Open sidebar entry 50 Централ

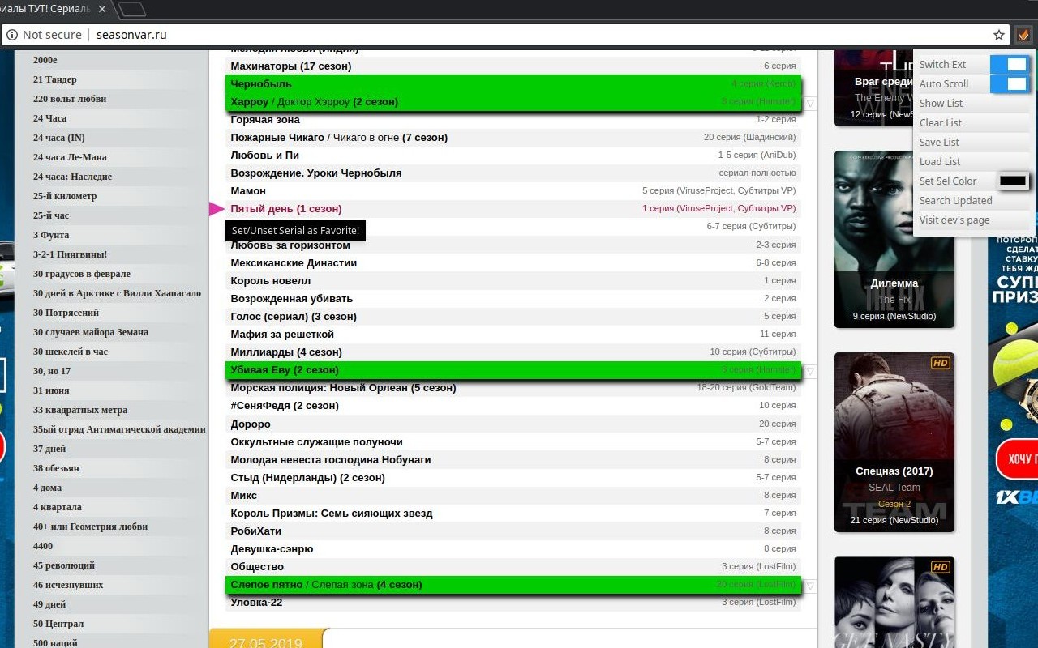click(58, 624)
